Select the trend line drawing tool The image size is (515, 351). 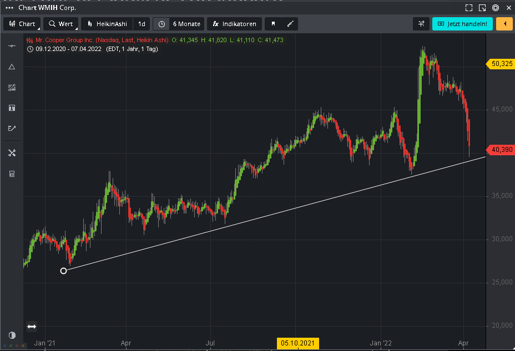click(x=12, y=46)
